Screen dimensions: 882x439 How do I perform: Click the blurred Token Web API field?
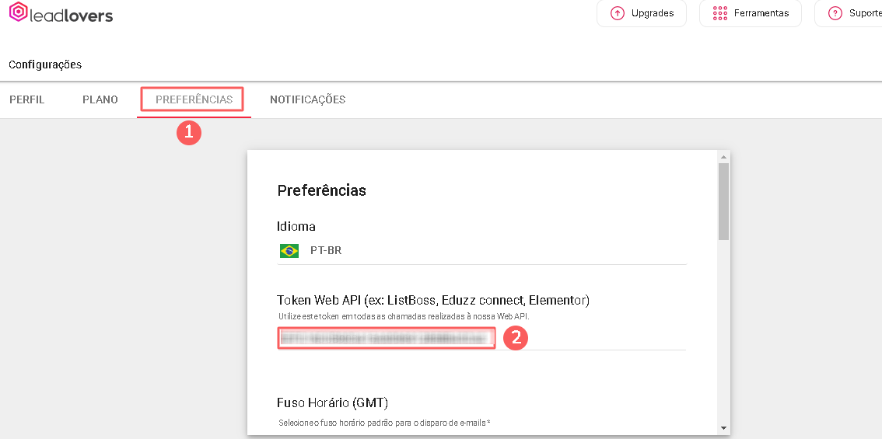(x=387, y=338)
